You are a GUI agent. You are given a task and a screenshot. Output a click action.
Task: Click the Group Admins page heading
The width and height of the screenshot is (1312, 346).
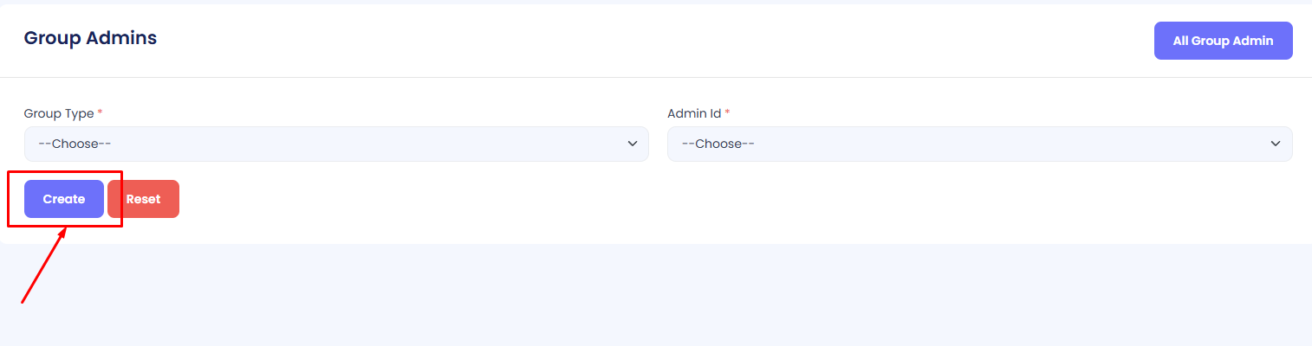[x=90, y=38]
